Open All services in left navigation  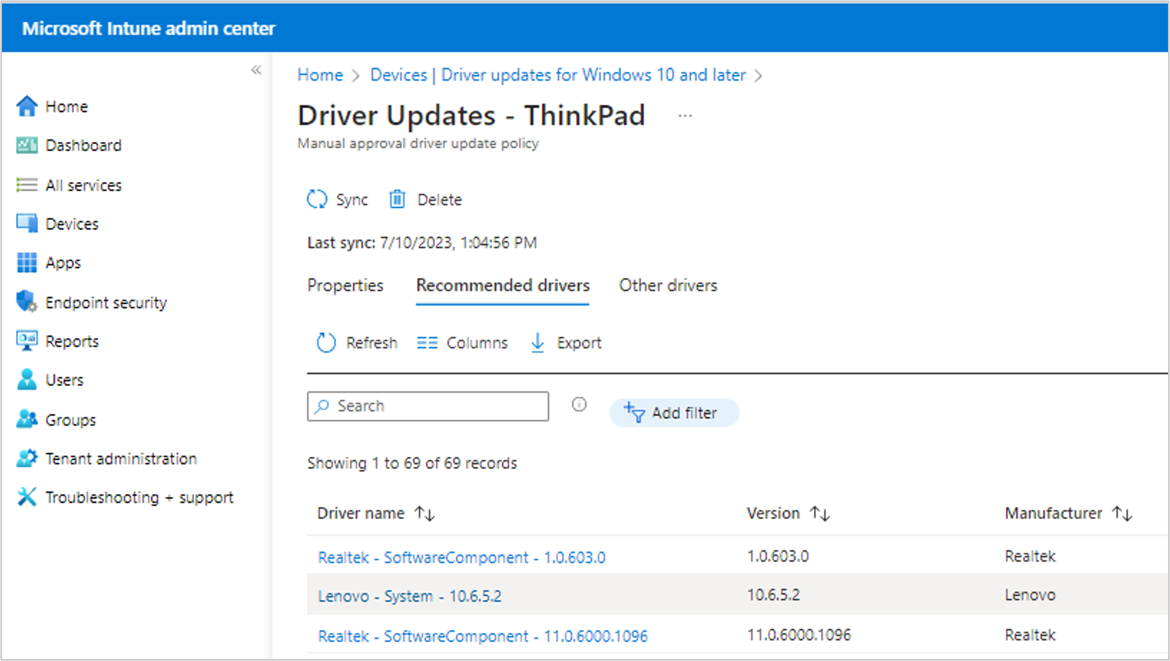(83, 185)
